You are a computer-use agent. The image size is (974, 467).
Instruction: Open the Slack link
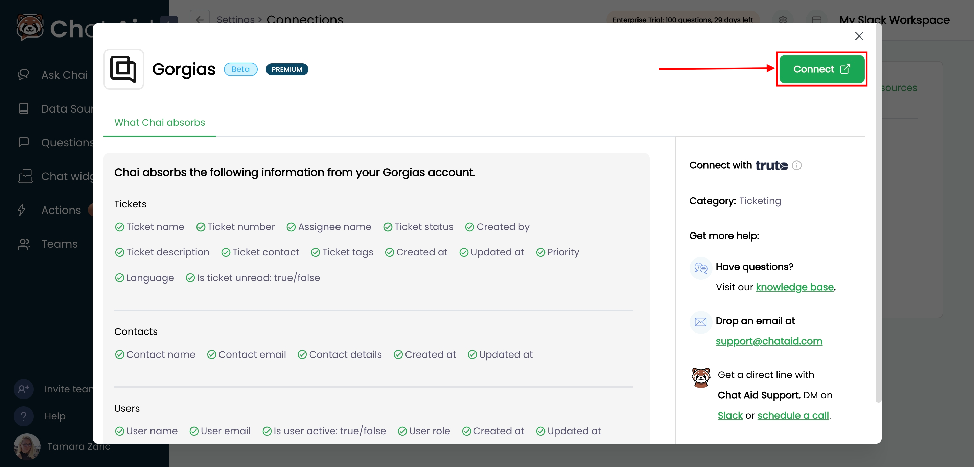pos(730,416)
